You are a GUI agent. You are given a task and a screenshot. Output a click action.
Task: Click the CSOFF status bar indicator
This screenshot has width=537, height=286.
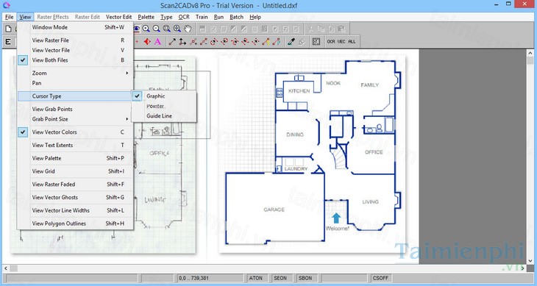coord(380,278)
